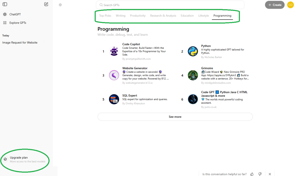Give thumbs up to the conversation
Viewport: 296px width, 176px height.
point(252,174)
